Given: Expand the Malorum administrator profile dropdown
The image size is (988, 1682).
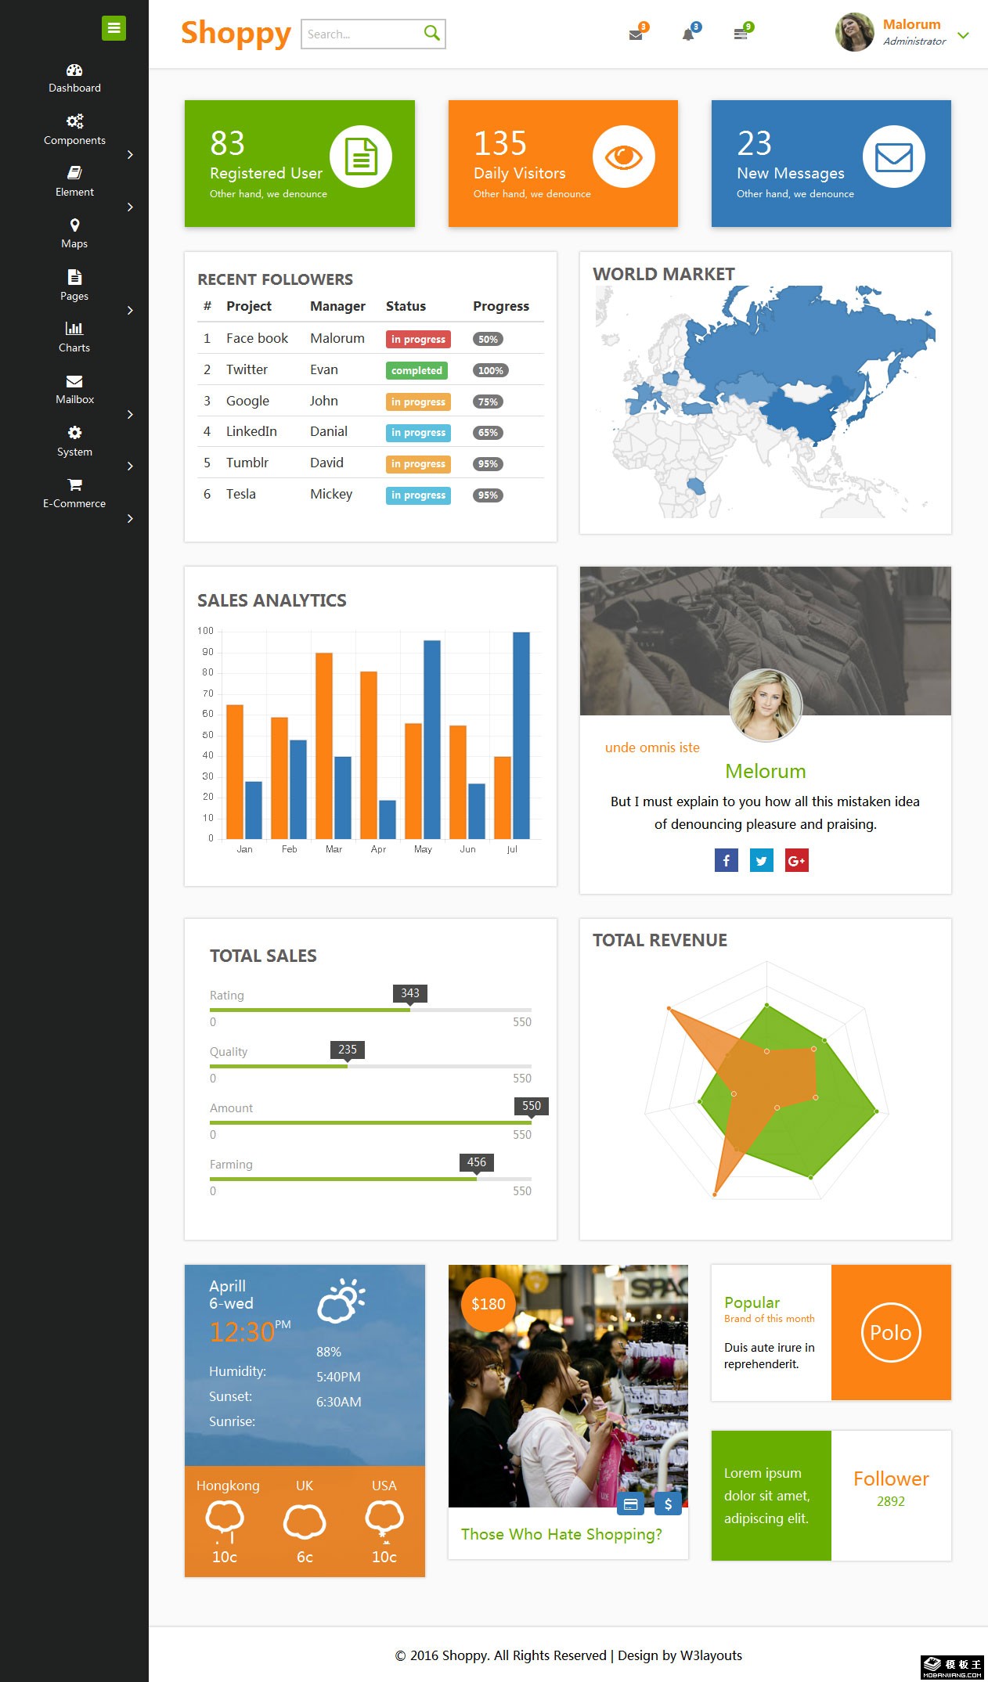Looking at the screenshot, I should (x=963, y=35).
